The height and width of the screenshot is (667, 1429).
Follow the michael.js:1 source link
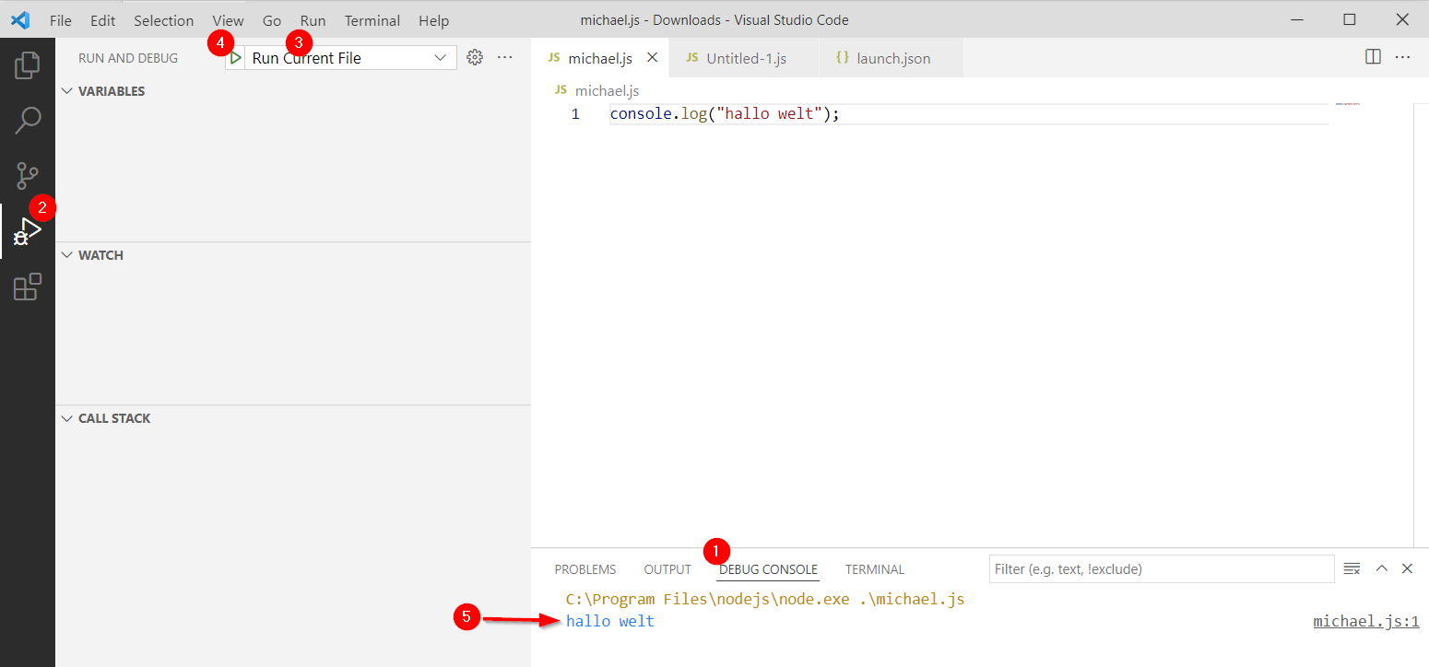pyautogui.click(x=1366, y=621)
